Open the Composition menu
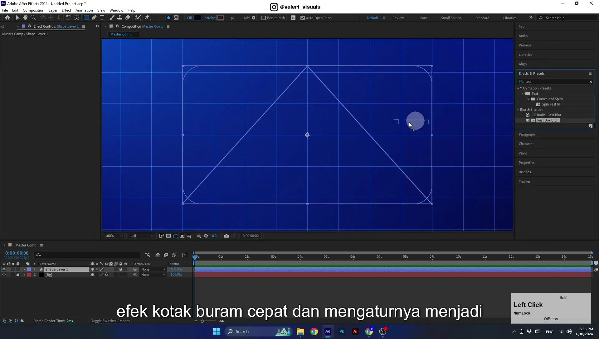This screenshot has width=599, height=339. point(33,10)
